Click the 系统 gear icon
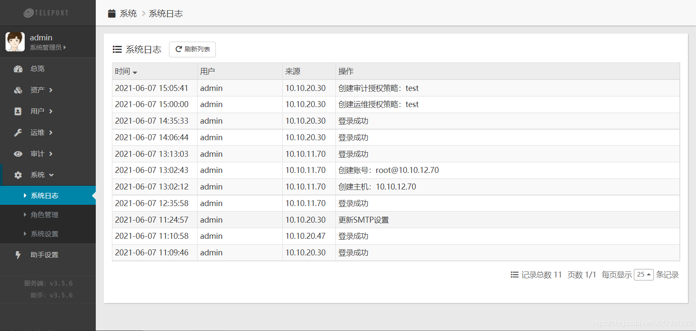 [x=18, y=175]
